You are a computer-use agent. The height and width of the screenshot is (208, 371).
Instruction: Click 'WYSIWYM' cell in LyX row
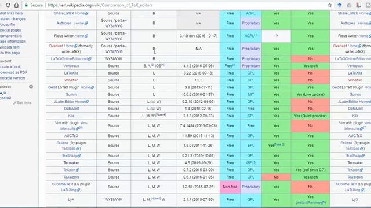click(114, 199)
